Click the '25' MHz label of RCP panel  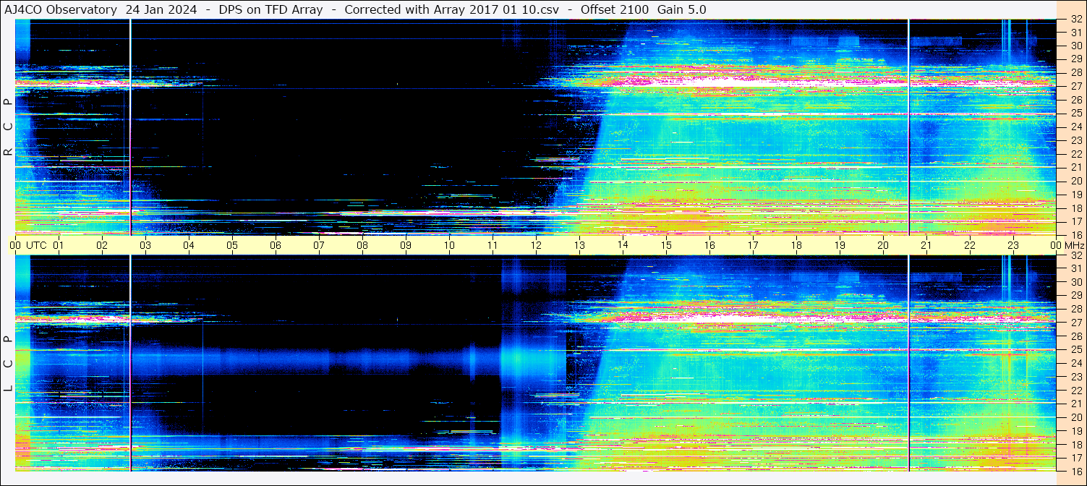coord(1076,113)
